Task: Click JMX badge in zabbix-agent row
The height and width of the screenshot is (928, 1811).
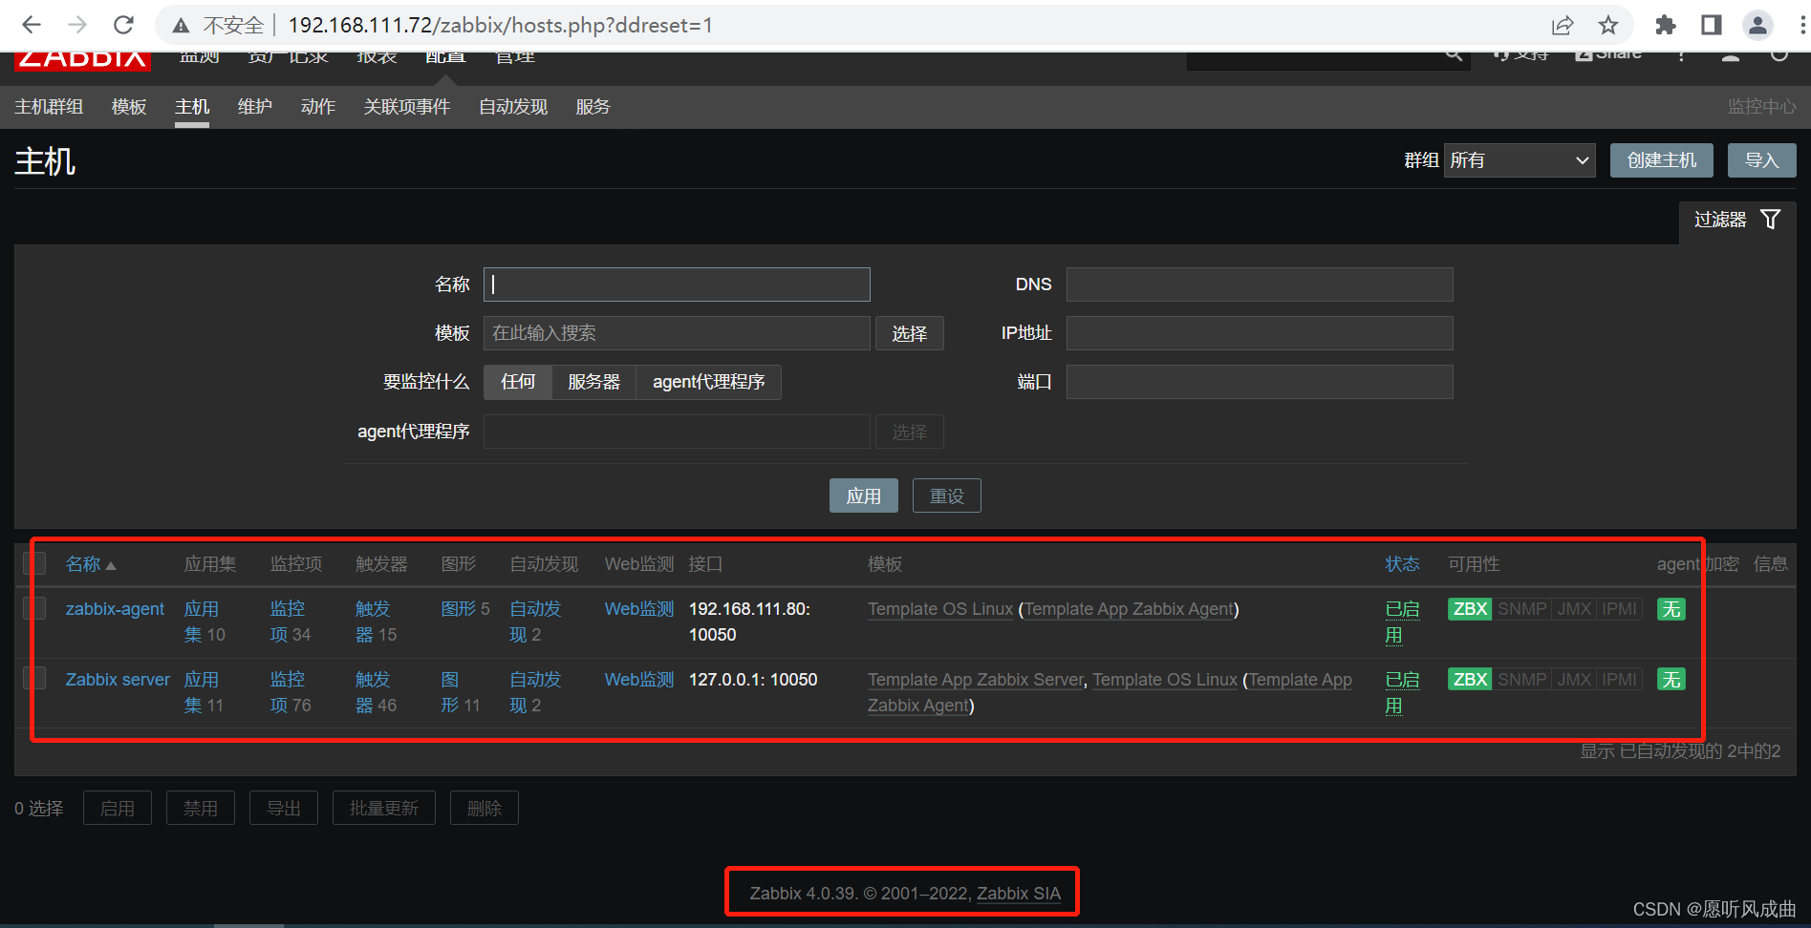Action: tap(1574, 609)
